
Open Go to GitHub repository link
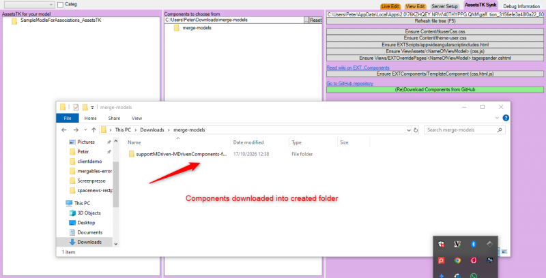click(349, 83)
